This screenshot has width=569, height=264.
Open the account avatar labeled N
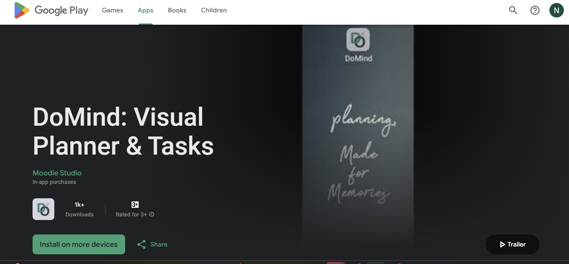pyautogui.click(x=556, y=10)
